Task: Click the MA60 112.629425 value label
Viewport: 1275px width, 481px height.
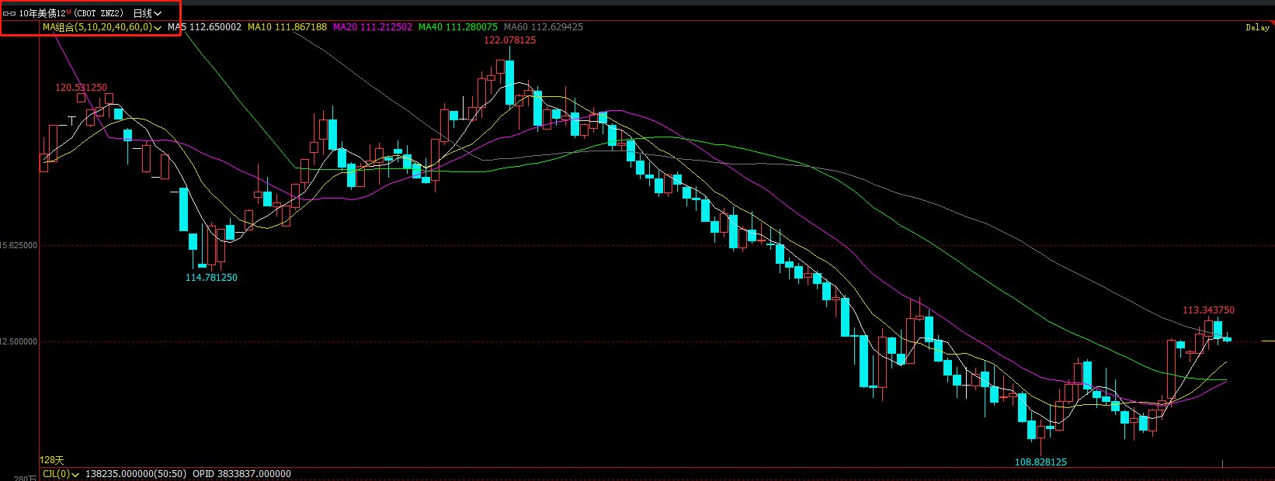Action: 544,27
